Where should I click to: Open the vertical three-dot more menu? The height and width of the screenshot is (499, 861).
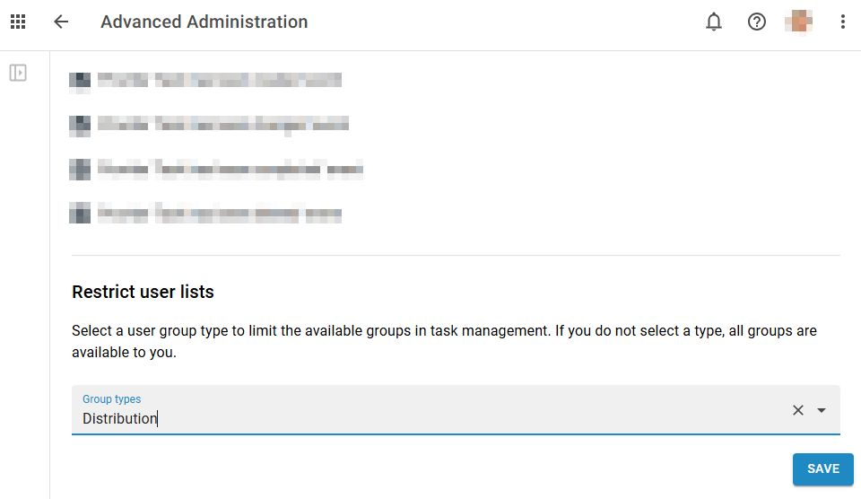(x=842, y=22)
